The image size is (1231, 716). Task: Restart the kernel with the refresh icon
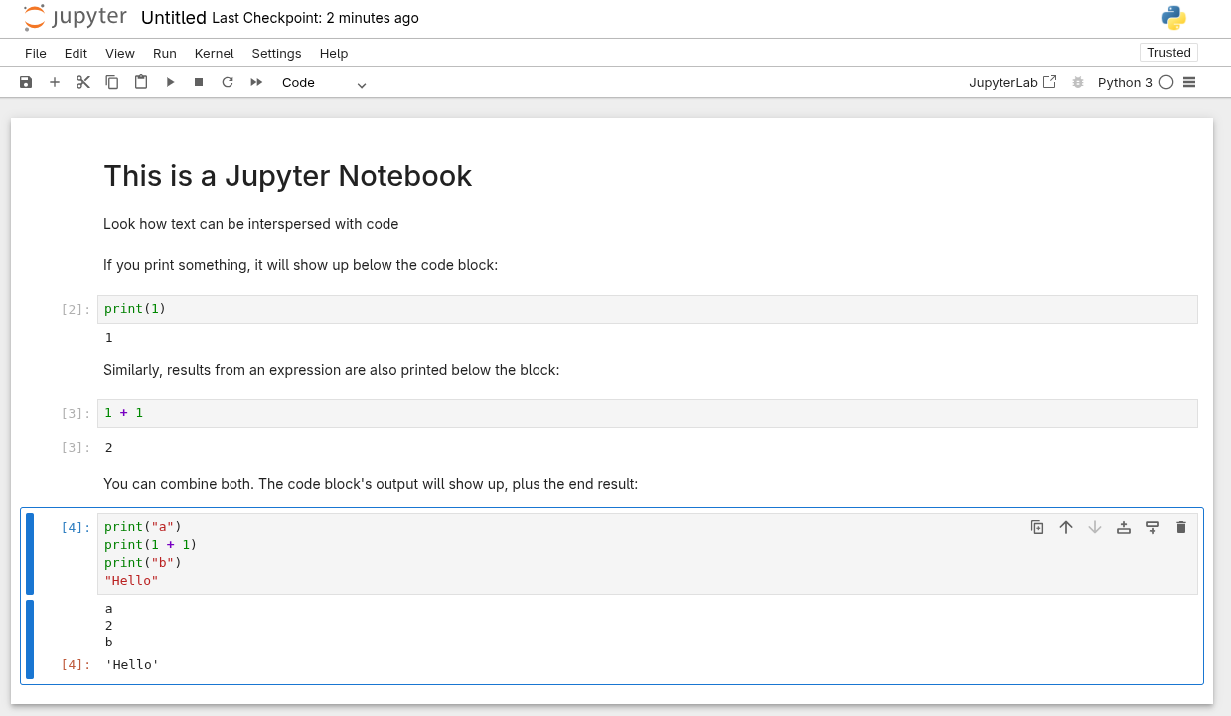pyautogui.click(x=228, y=82)
